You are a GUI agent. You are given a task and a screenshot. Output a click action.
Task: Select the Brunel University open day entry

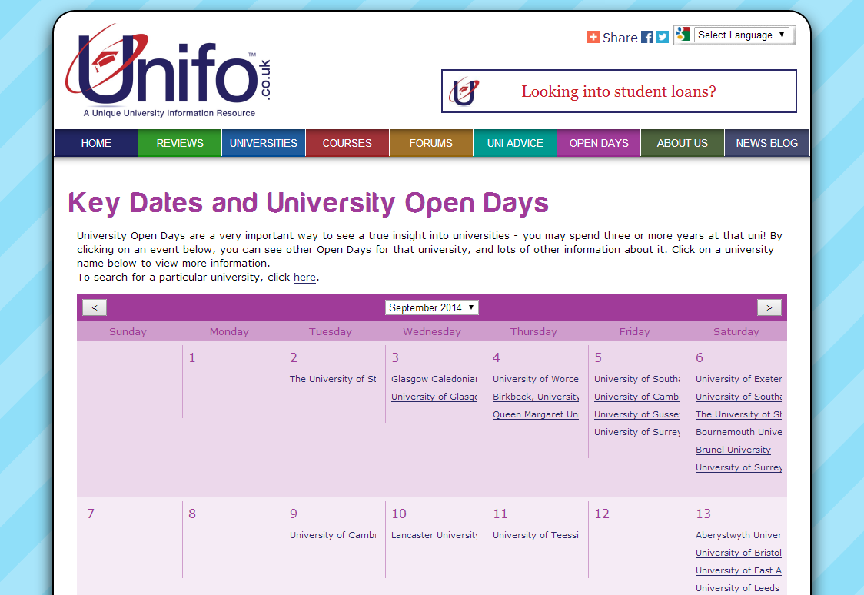coord(733,450)
